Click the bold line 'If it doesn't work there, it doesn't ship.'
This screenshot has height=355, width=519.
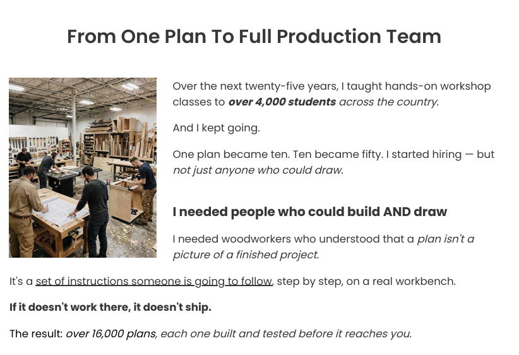(110, 307)
